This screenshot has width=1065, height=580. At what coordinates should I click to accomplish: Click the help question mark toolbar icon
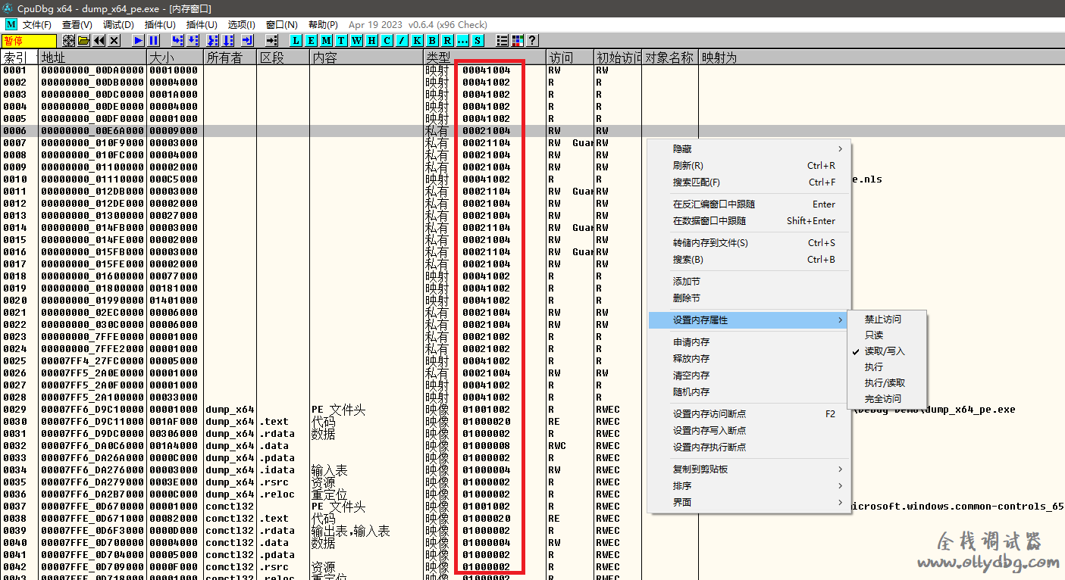coord(532,40)
